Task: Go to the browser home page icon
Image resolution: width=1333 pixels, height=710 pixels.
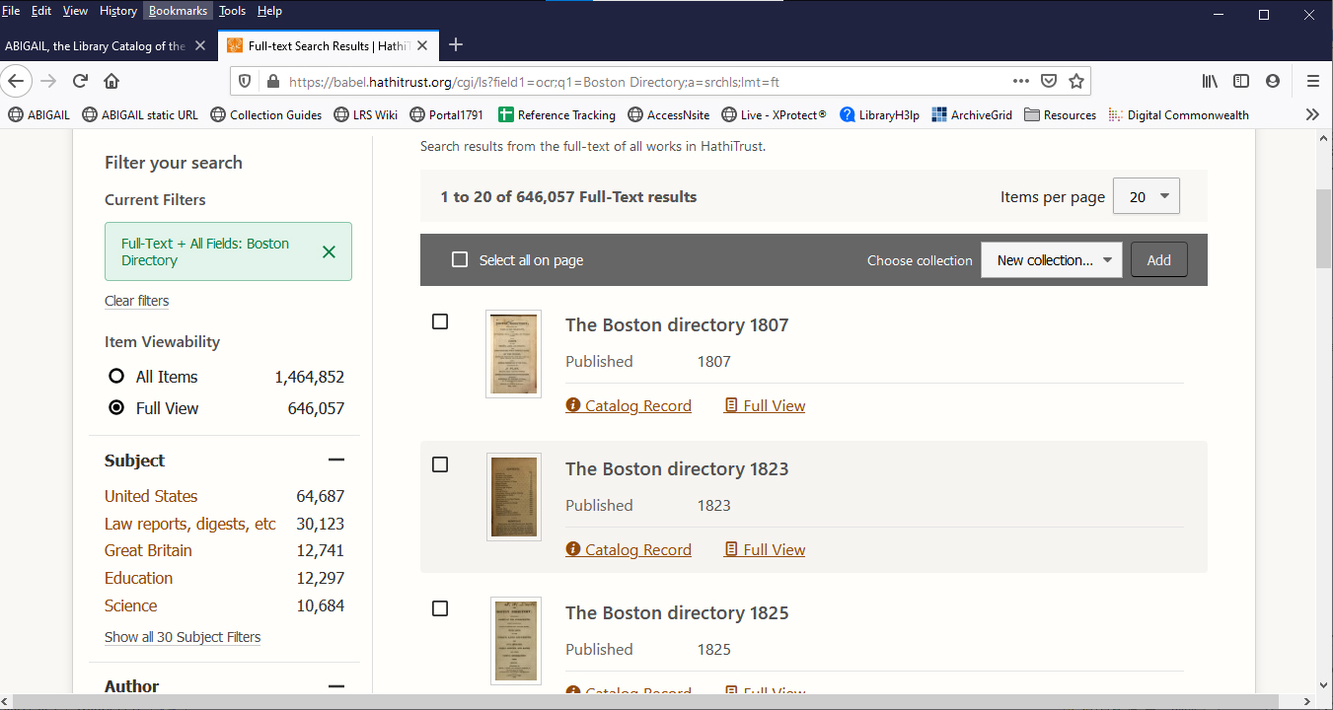Action: click(x=111, y=81)
